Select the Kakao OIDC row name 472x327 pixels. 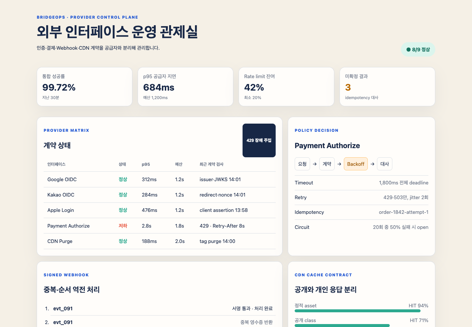coord(61,195)
